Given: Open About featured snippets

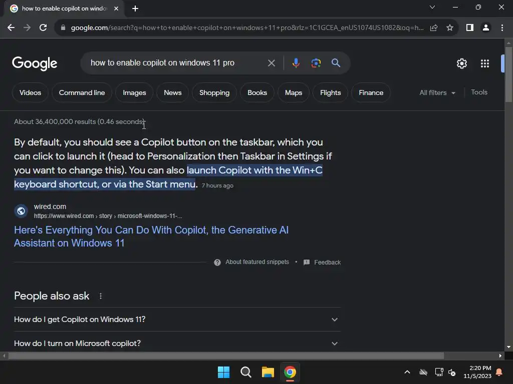Looking at the screenshot, I should [257, 262].
